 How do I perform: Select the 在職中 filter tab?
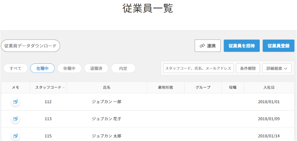[x=42, y=68]
